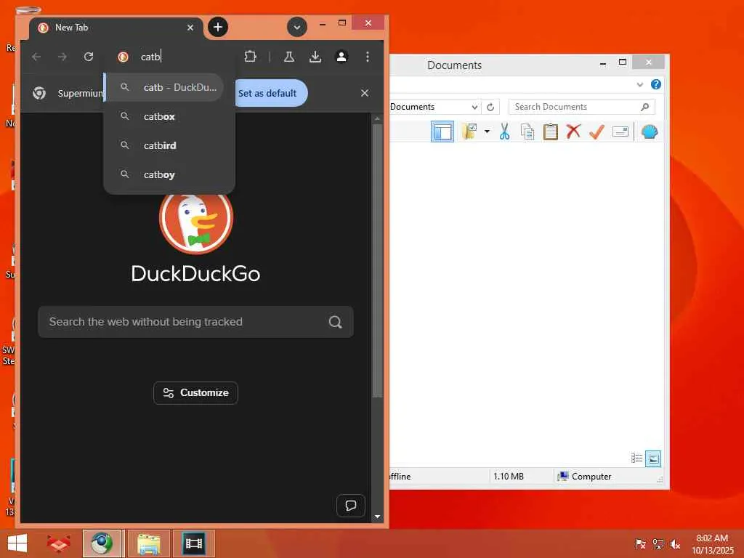Click the muted volume tray icon

[x=675, y=543]
